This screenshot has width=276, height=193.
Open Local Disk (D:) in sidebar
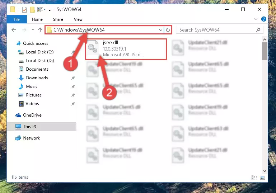40,61
